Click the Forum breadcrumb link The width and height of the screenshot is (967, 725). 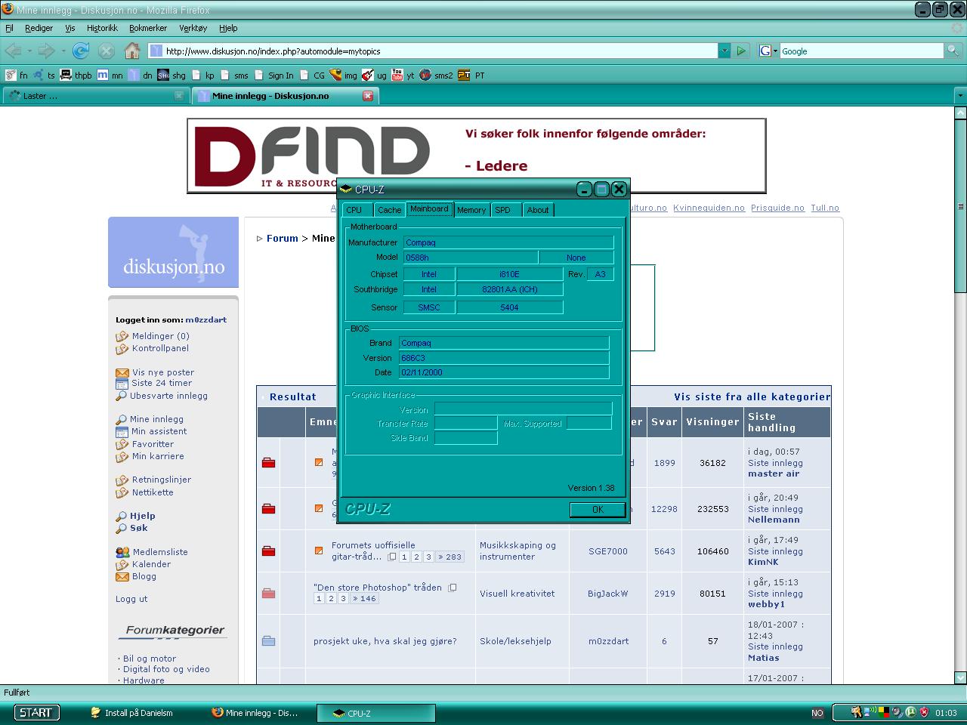[x=283, y=238]
